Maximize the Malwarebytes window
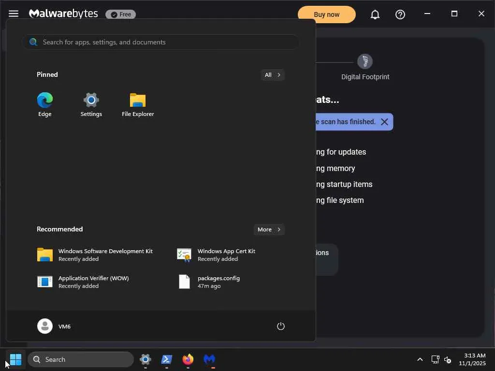Image resolution: width=495 pixels, height=371 pixels. pyautogui.click(x=454, y=14)
